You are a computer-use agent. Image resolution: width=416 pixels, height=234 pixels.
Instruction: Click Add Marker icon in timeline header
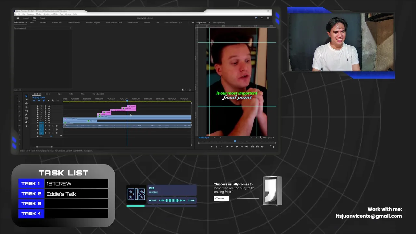click(48, 100)
